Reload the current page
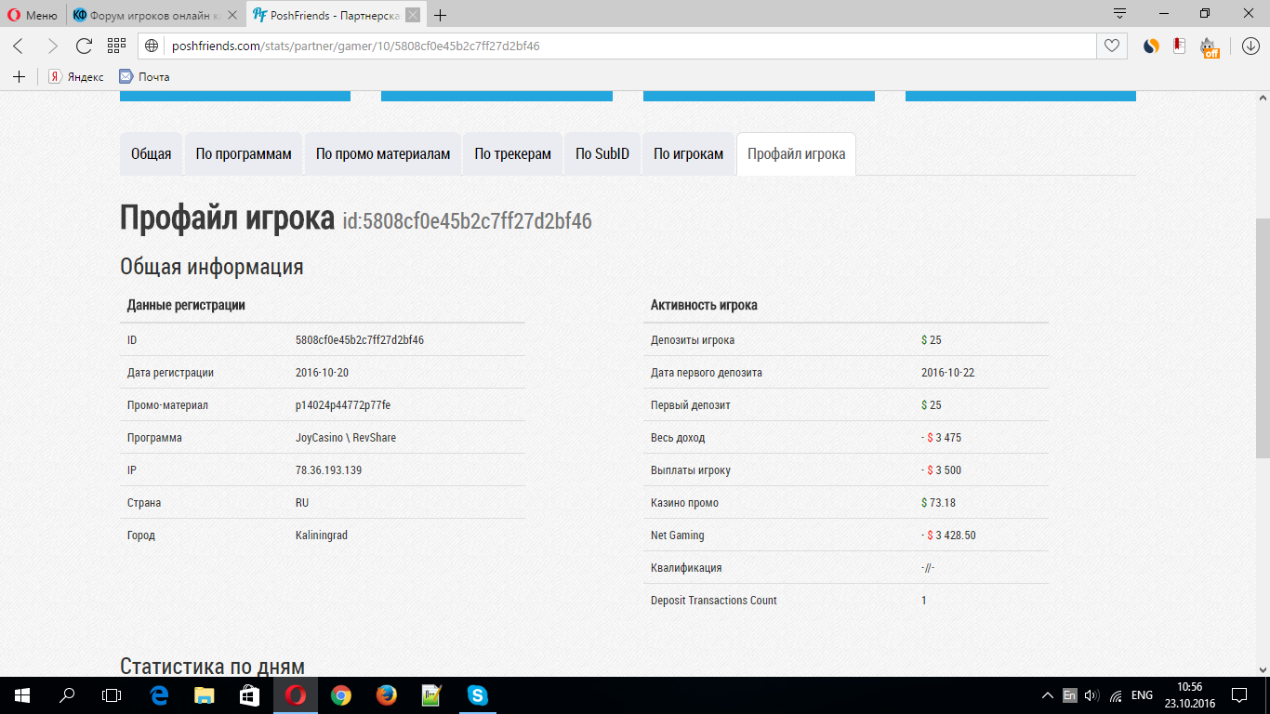This screenshot has height=714, width=1270. tap(84, 46)
